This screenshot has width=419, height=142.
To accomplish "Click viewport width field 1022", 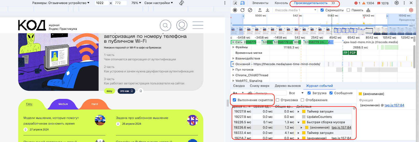I will pos(101,3).
